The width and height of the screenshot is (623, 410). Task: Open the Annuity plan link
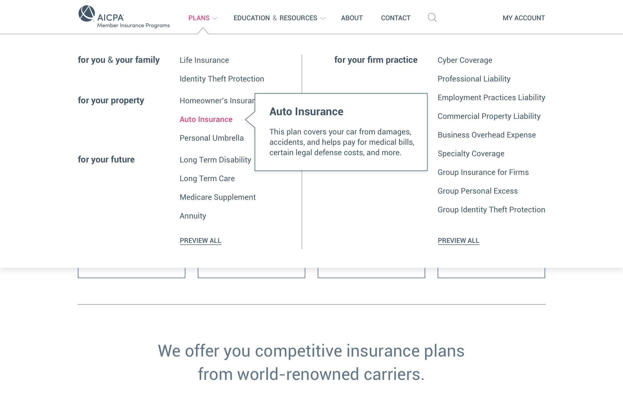tap(193, 216)
